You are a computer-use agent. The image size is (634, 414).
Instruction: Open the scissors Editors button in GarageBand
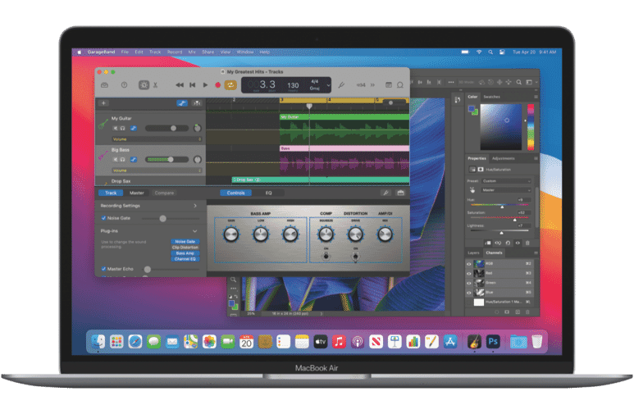coord(155,85)
